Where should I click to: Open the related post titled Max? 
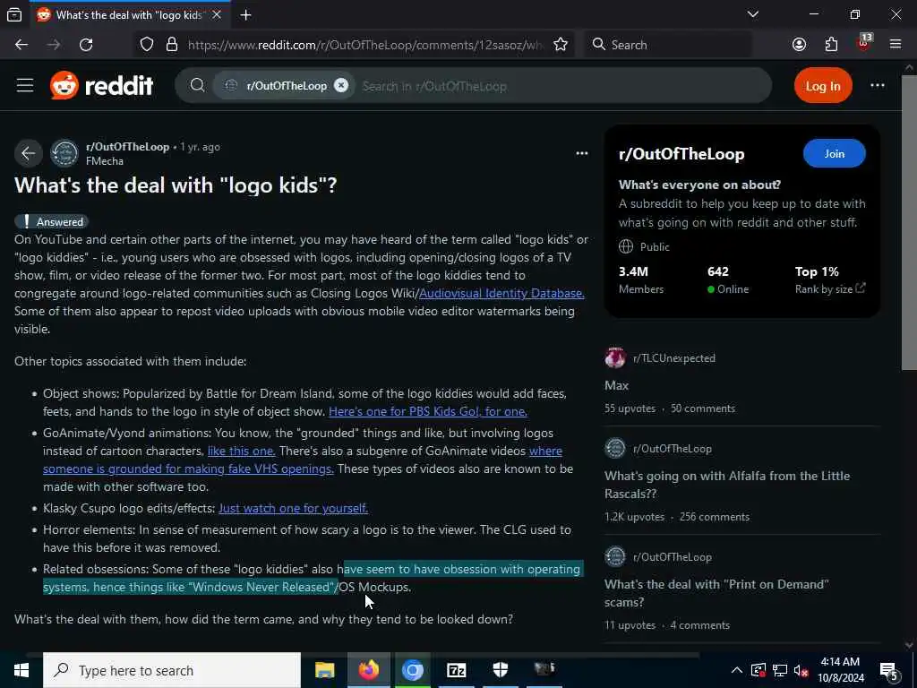click(x=616, y=385)
